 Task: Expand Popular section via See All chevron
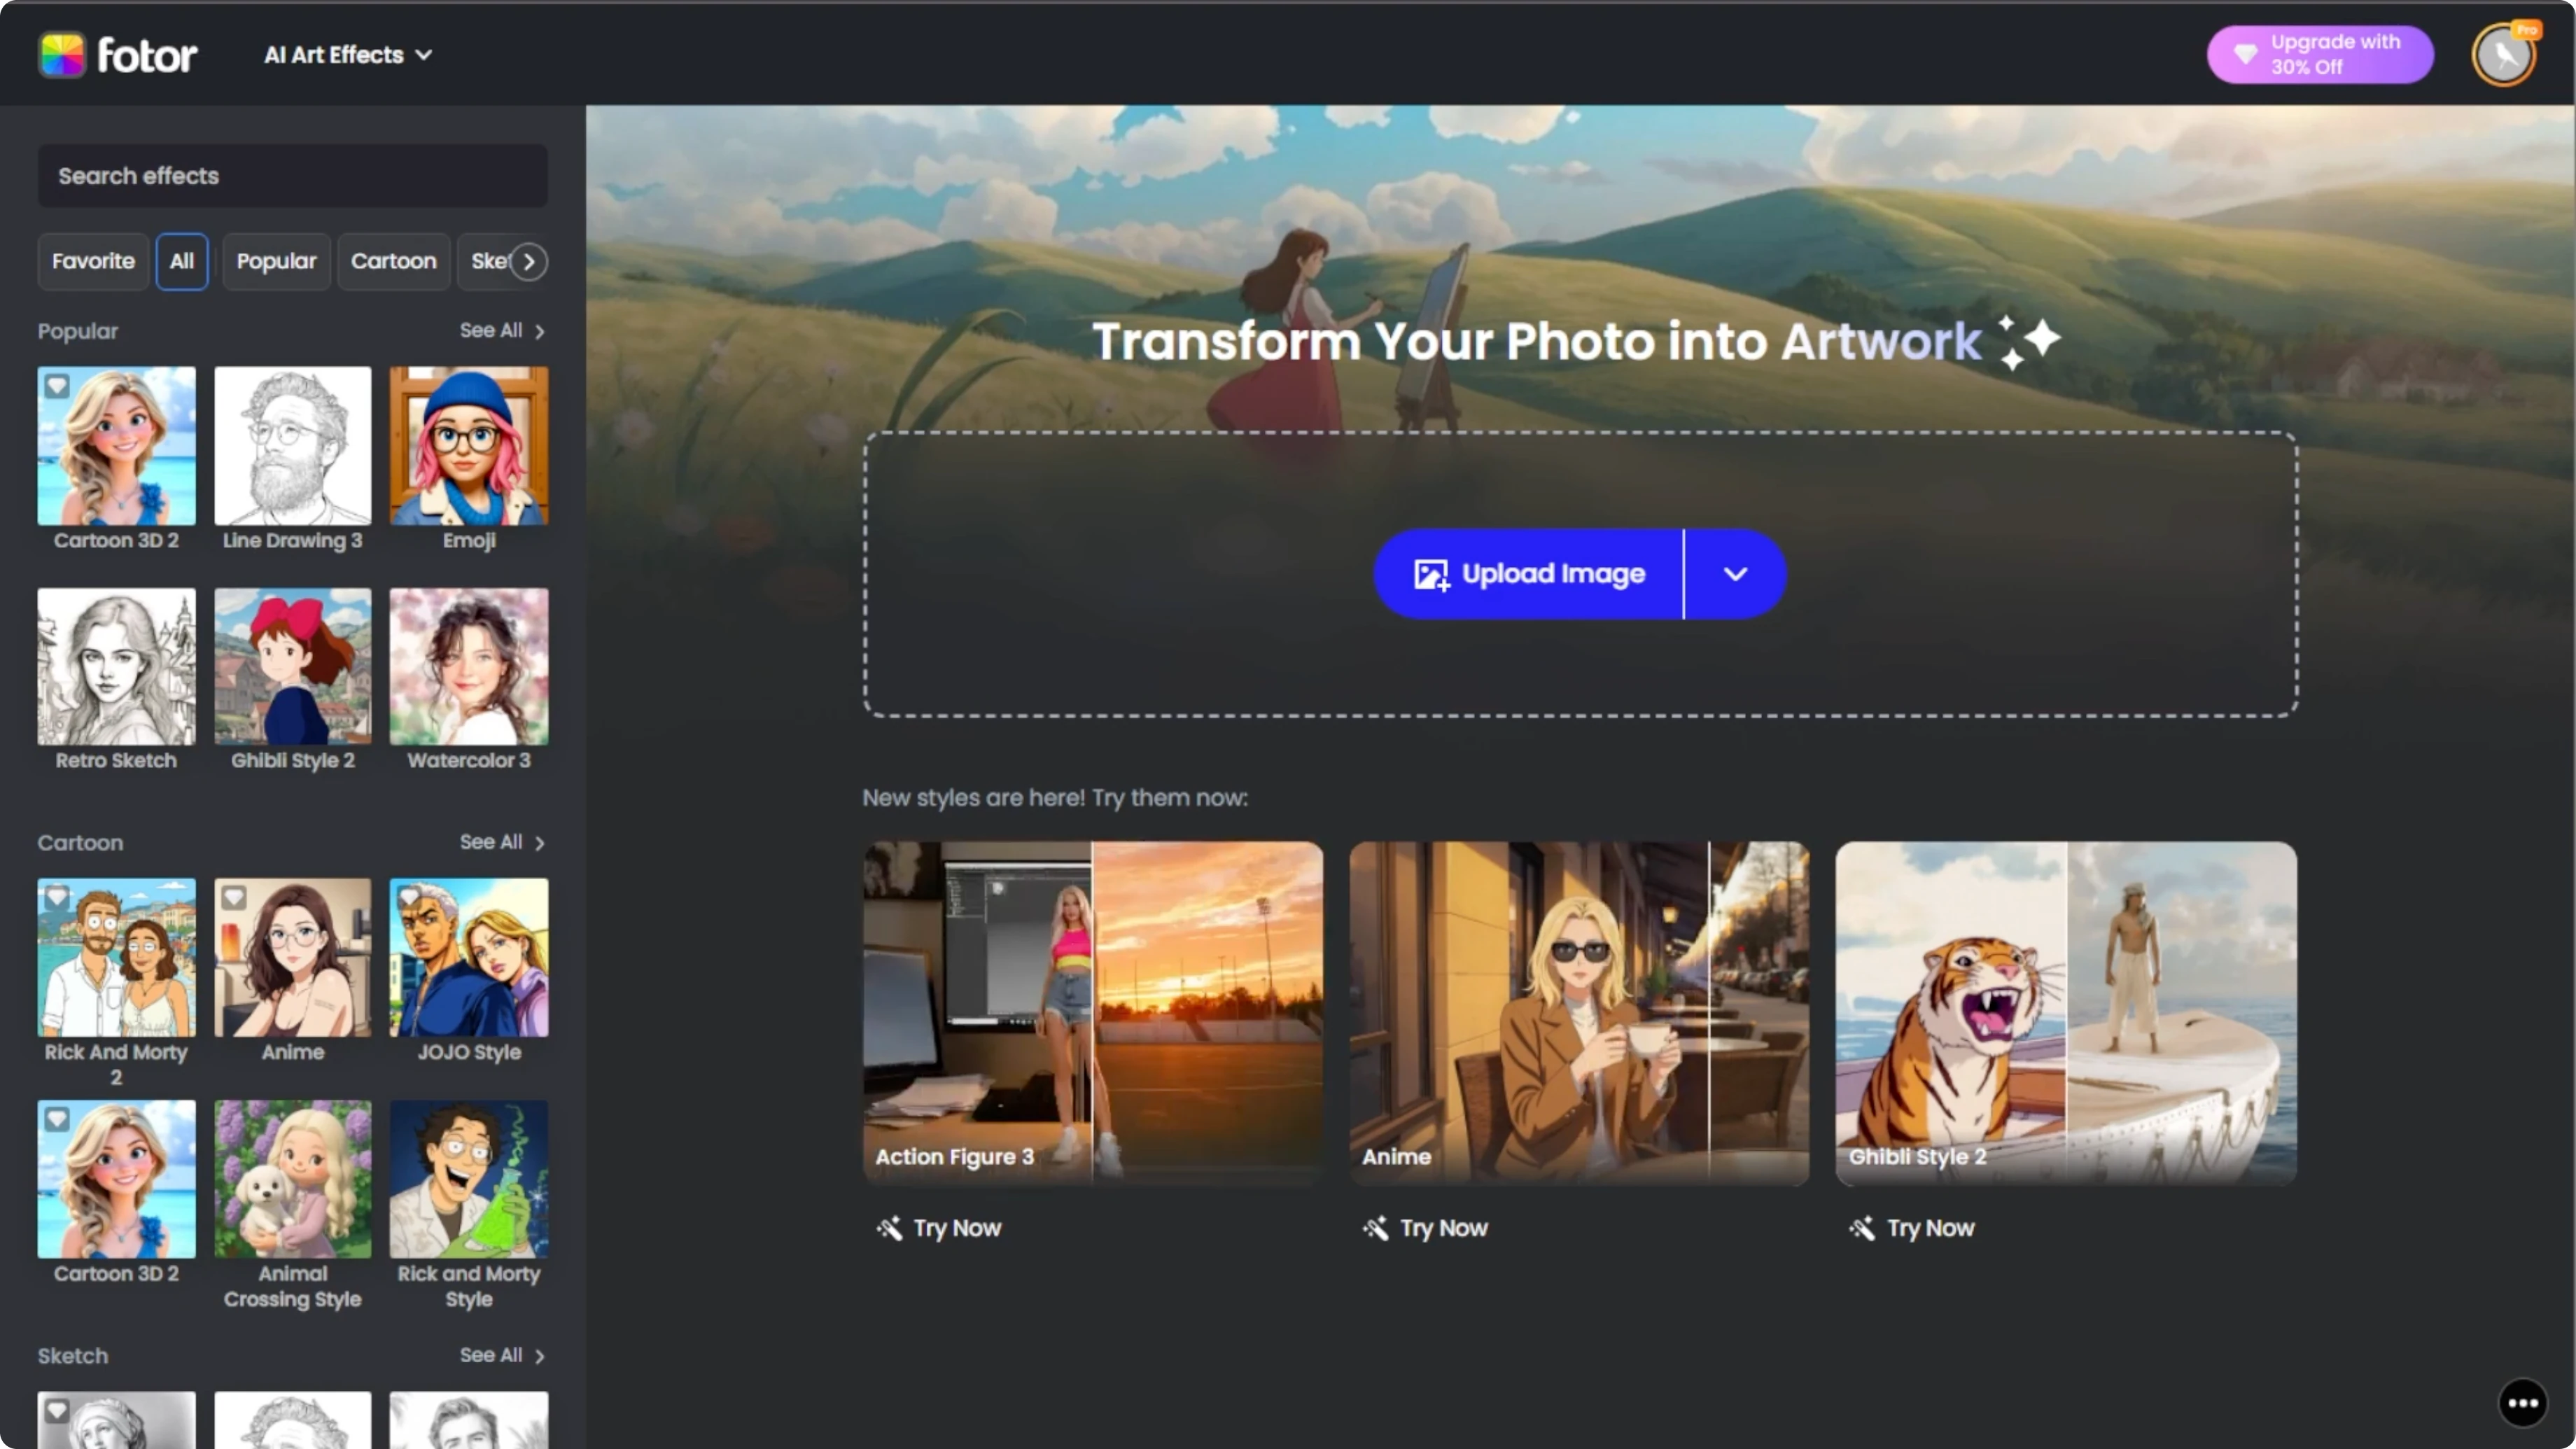[x=540, y=331]
